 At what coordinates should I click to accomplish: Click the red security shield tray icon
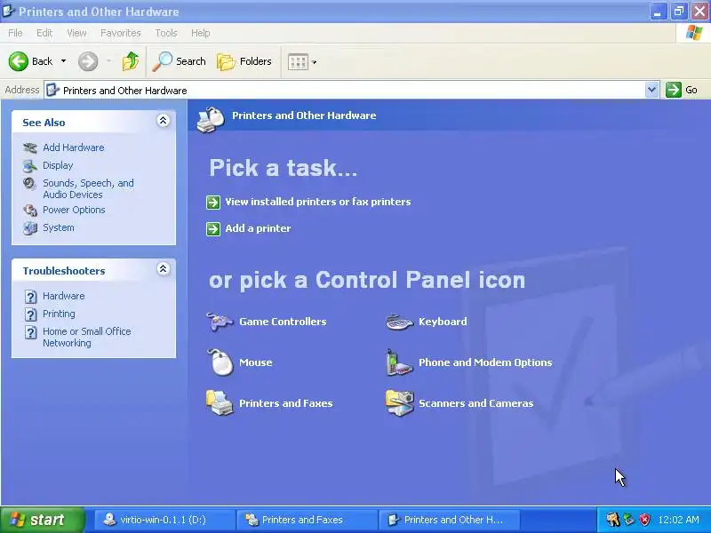pos(644,520)
